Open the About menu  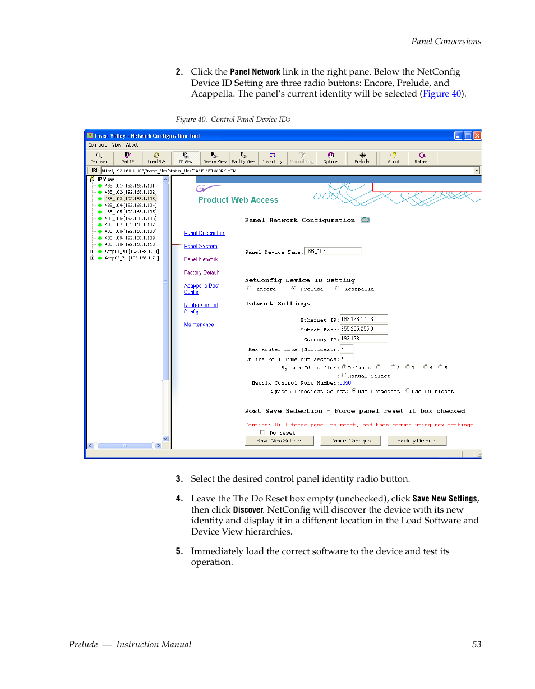pos(132,145)
